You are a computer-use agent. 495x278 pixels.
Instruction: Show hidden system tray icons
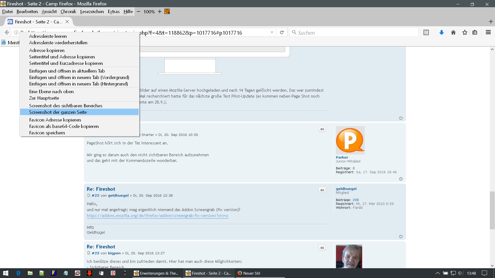pyautogui.click(x=438, y=273)
